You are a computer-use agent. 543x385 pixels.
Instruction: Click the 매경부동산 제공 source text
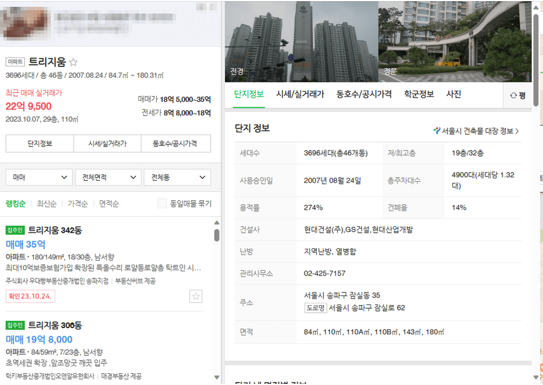[x=121, y=376]
